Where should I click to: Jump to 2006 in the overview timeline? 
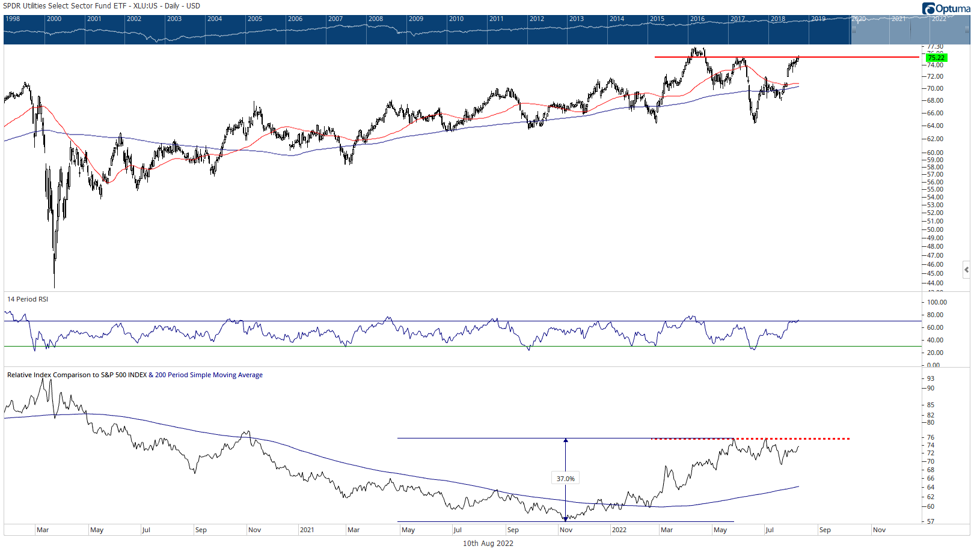point(296,19)
